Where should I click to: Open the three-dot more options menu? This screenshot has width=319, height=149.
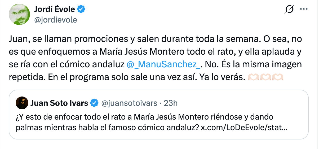tap(303, 9)
